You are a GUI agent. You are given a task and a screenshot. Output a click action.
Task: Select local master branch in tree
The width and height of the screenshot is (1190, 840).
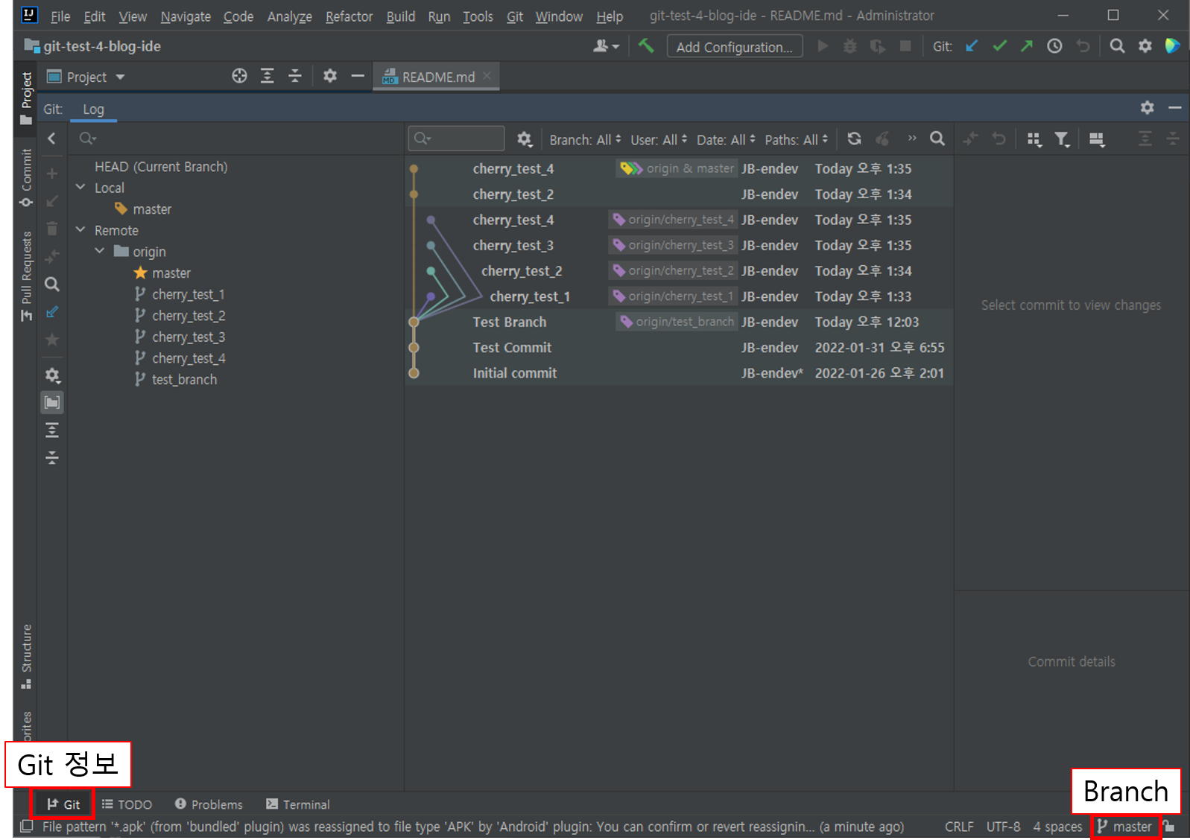coord(152,209)
